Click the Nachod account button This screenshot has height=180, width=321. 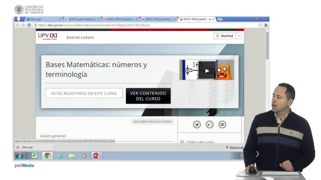pyautogui.click(x=224, y=36)
